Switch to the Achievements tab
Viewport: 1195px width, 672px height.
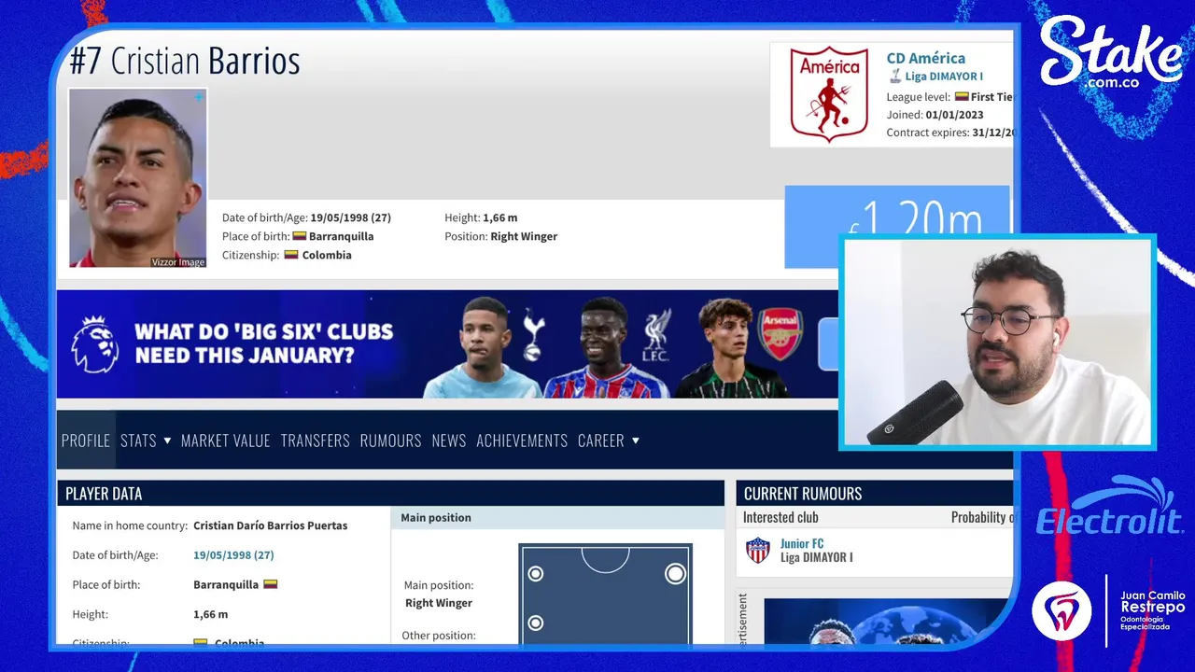pyautogui.click(x=522, y=441)
